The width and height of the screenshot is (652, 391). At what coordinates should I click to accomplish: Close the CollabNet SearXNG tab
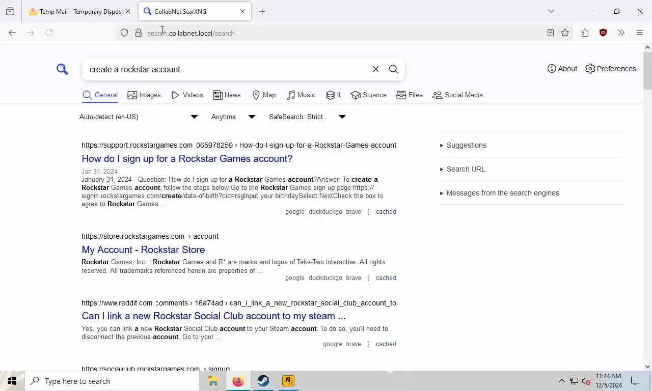(242, 11)
